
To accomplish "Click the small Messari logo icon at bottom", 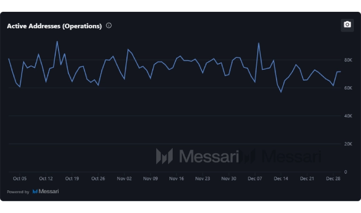I will tap(35, 192).
